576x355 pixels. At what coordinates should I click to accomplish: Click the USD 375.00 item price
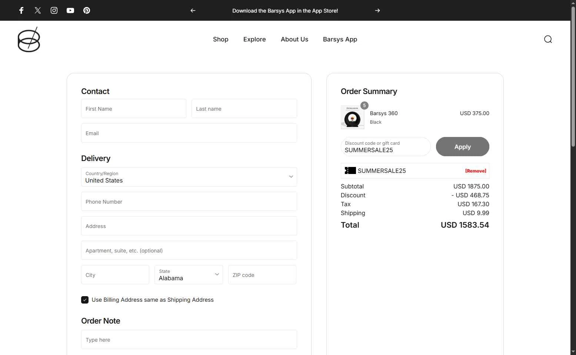click(475, 113)
